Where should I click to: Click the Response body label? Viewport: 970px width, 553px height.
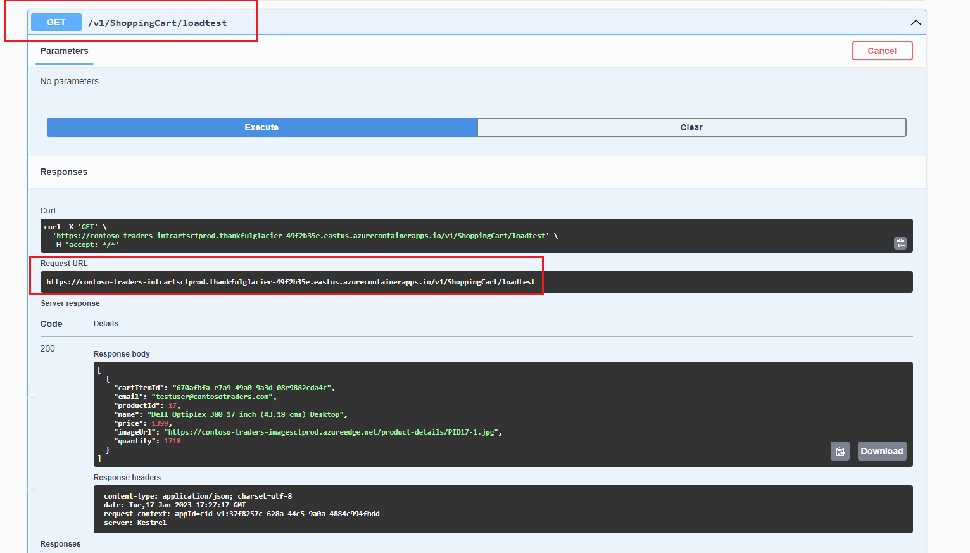[x=122, y=354]
